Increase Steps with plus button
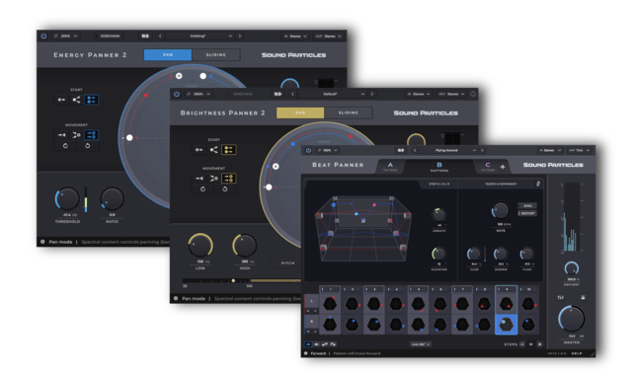The image size is (632, 372). [x=540, y=344]
